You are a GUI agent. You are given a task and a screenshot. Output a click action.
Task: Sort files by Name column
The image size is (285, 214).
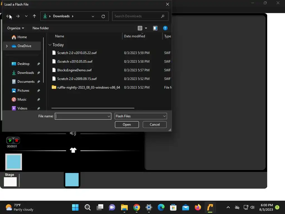point(60,36)
